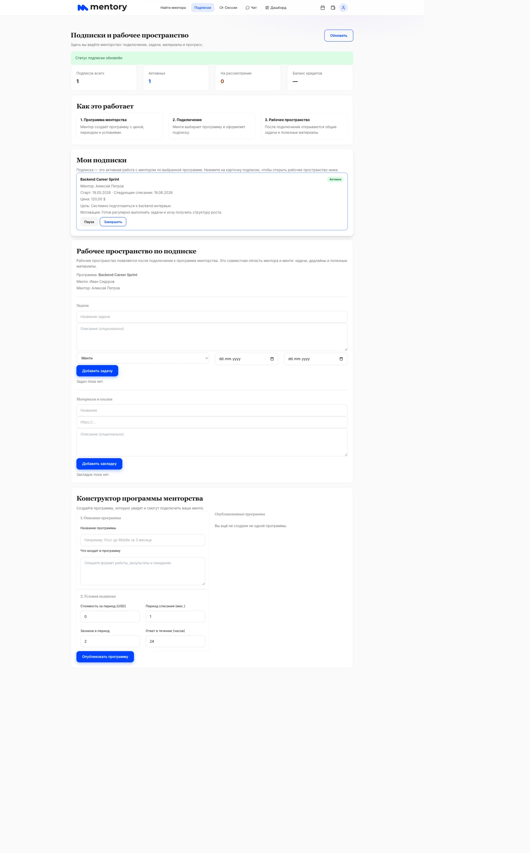Open Найти ментора menu item
This screenshot has width=530, height=853.
[x=173, y=8]
